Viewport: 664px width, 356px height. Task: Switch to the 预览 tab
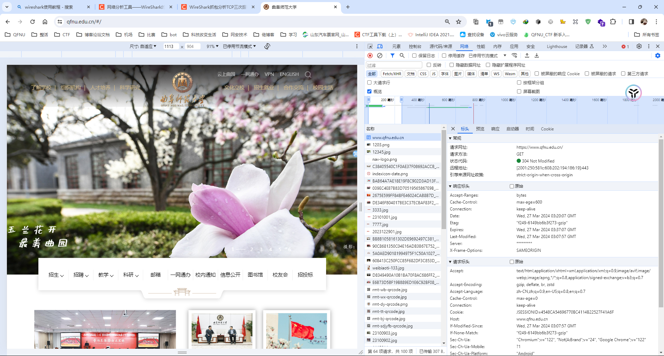point(480,129)
